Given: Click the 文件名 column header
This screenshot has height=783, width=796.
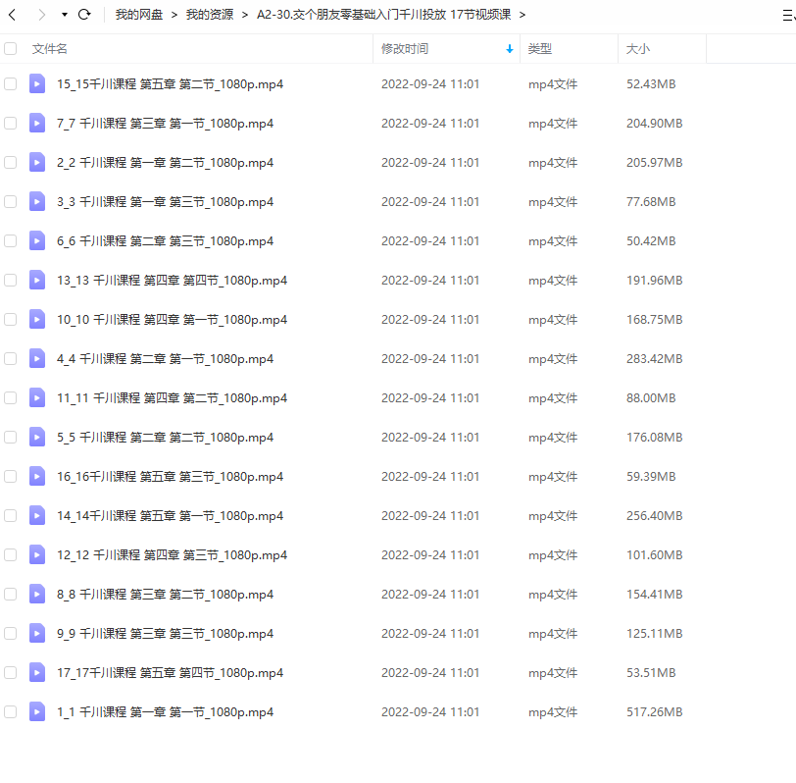Looking at the screenshot, I should (50, 49).
